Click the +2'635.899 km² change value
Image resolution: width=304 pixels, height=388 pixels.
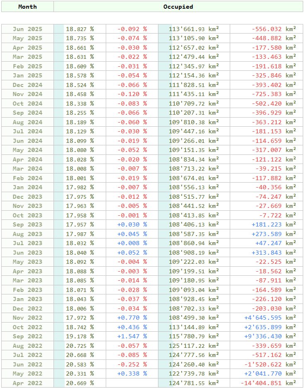pos(270,327)
